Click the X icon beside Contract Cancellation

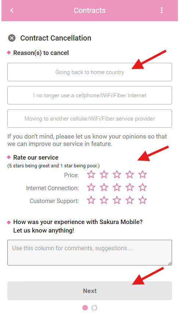click(12, 38)
